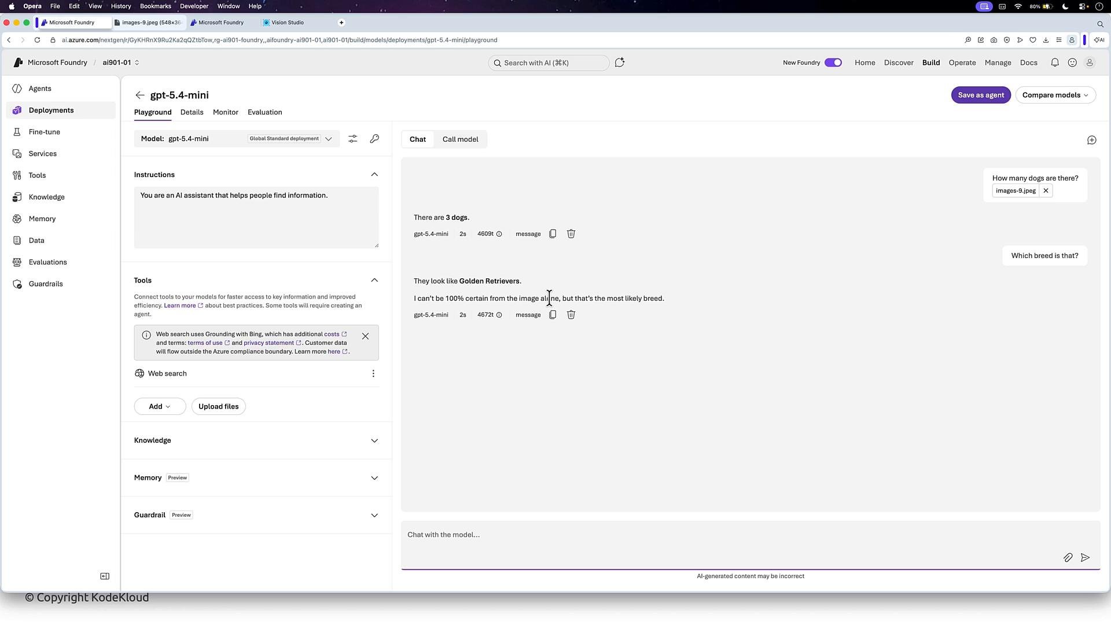Select the Call model tab

pyautogui.click(x=460, y=139)
